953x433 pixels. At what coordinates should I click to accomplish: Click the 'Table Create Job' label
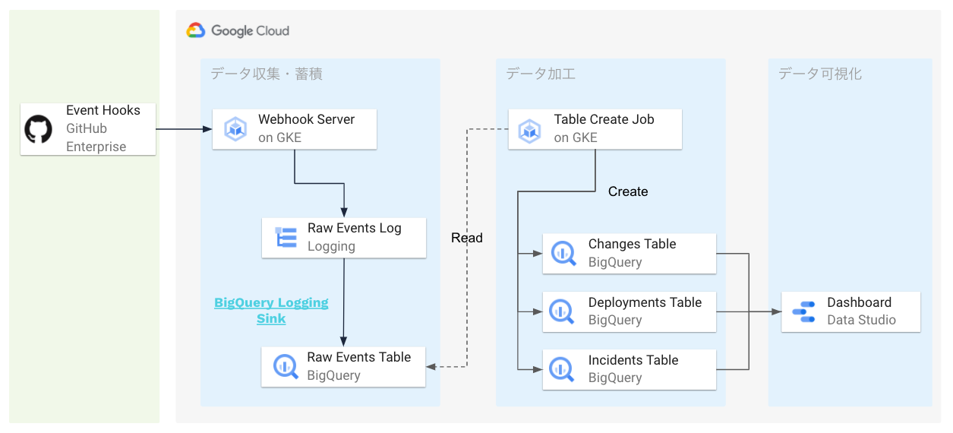click(604, 119)
